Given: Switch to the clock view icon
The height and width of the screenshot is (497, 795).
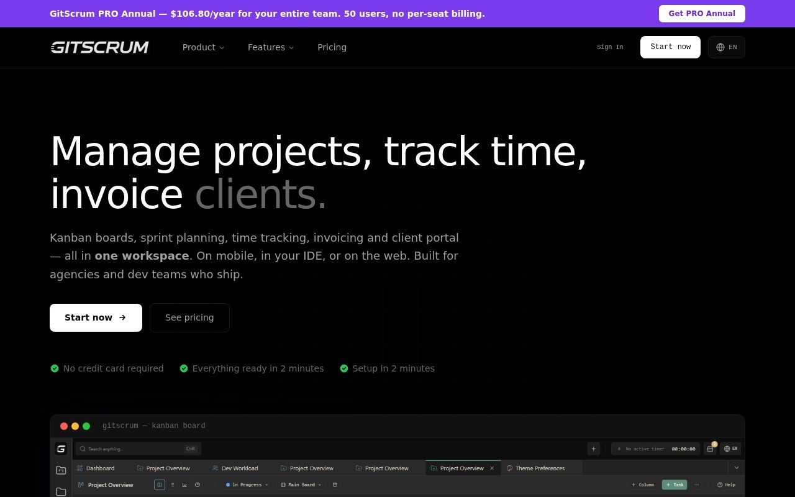Looking at the screenshot, I should coord(198,485).
